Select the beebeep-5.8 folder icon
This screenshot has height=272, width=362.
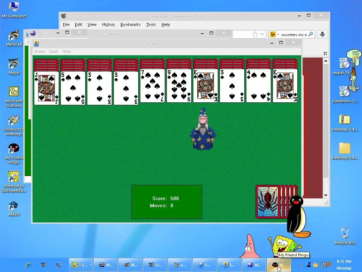point(345,151)
